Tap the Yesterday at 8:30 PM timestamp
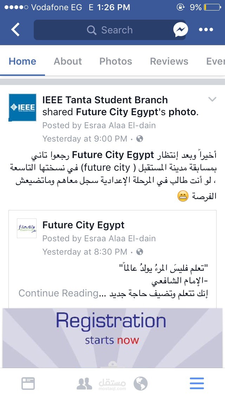Viewport: 225px width, 399px height. [x=85, y=252]
